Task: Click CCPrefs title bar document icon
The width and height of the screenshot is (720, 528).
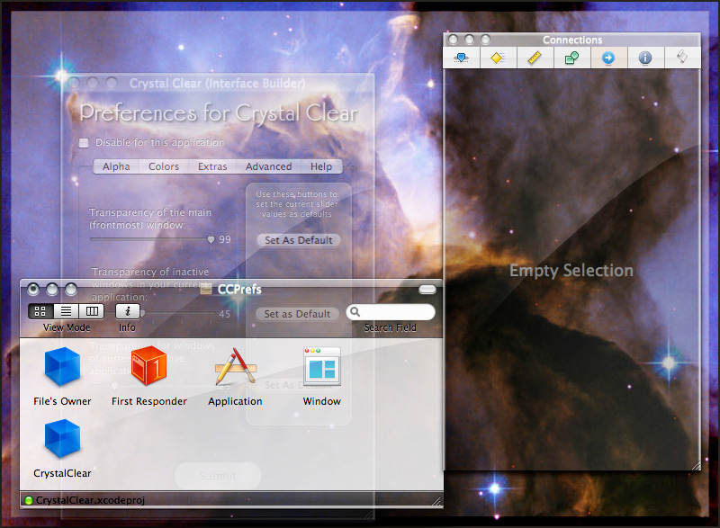Action: click(x=206, y=289)
